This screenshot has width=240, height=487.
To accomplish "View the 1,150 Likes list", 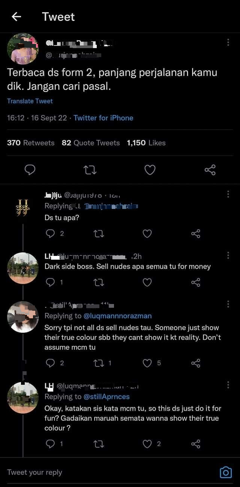I will (x=146, y=143).
